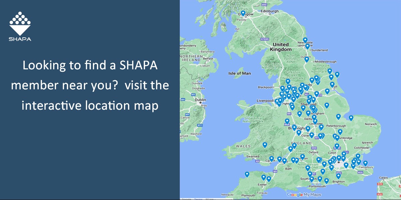Click the pin at Cardiff
This screenshot has height=200, width=401.
(x=272, y=159)
